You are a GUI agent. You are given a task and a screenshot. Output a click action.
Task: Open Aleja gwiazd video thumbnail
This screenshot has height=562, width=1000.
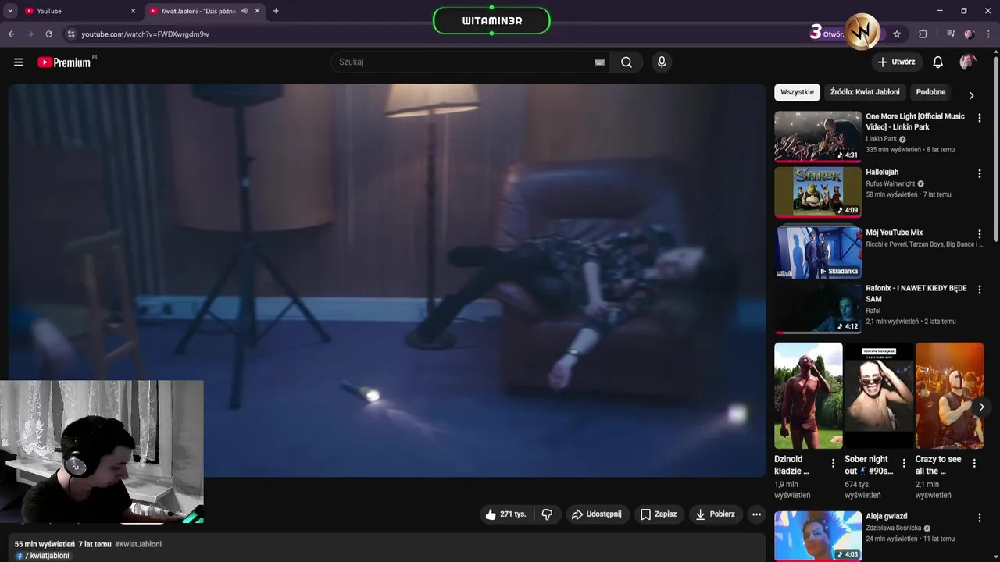818,535
